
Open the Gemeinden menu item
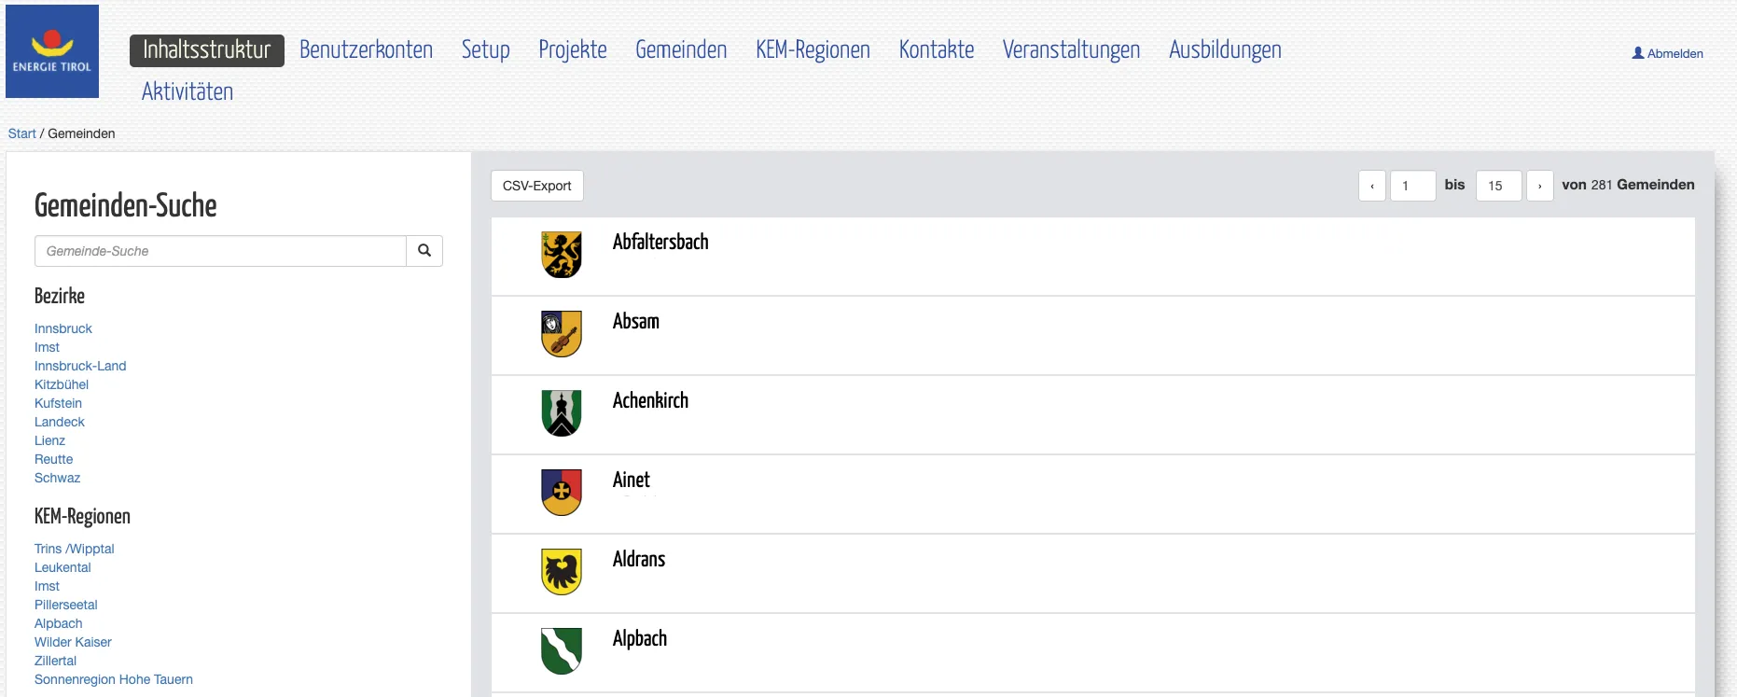pyautogui.click(x=681, y=50)
